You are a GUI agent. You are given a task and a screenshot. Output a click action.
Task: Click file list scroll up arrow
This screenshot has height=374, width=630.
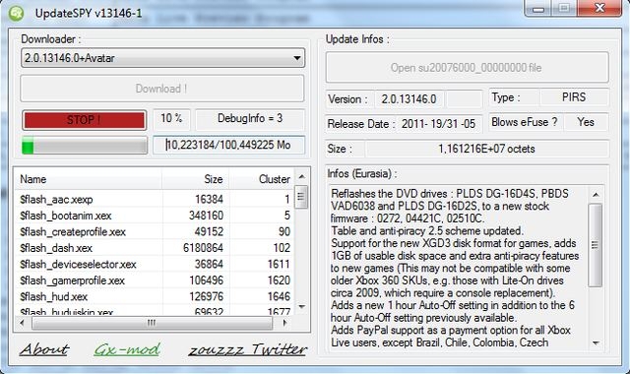click(x=302, y=177)
